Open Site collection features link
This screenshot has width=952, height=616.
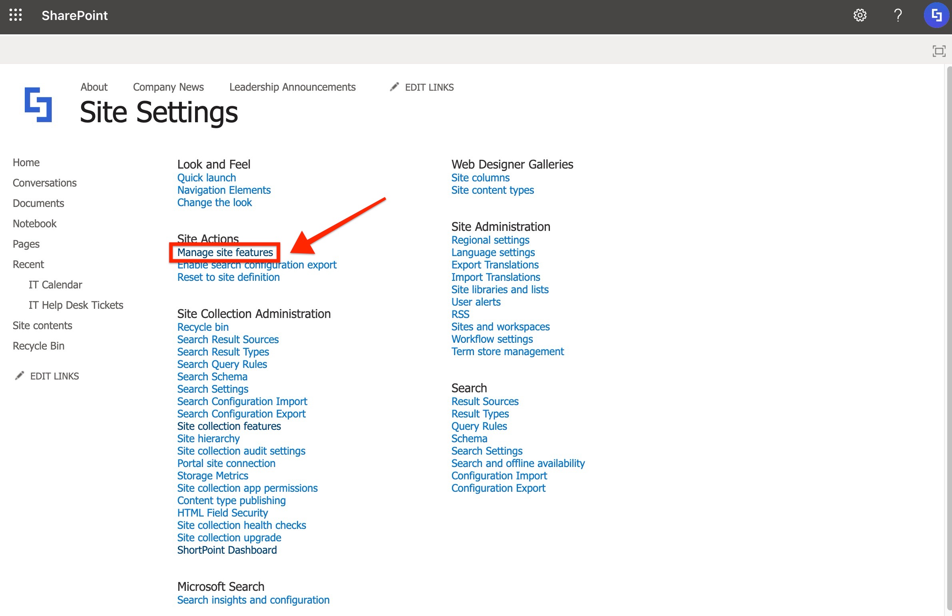click(x=229, y=426)
